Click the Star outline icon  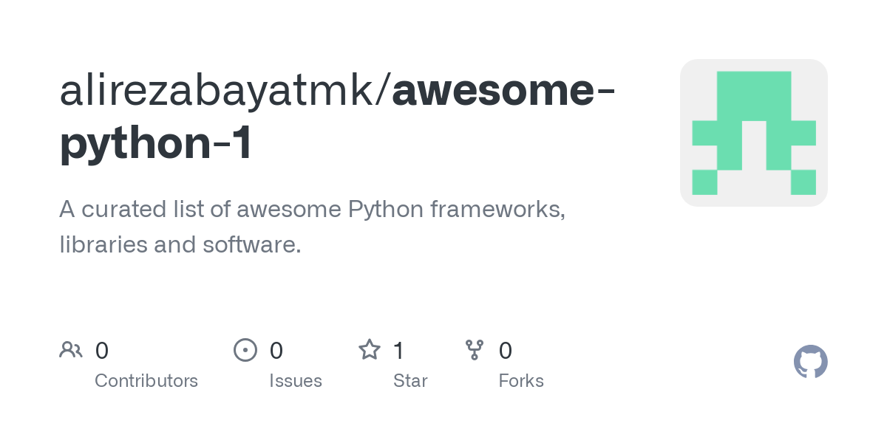[x=370, y=350]
